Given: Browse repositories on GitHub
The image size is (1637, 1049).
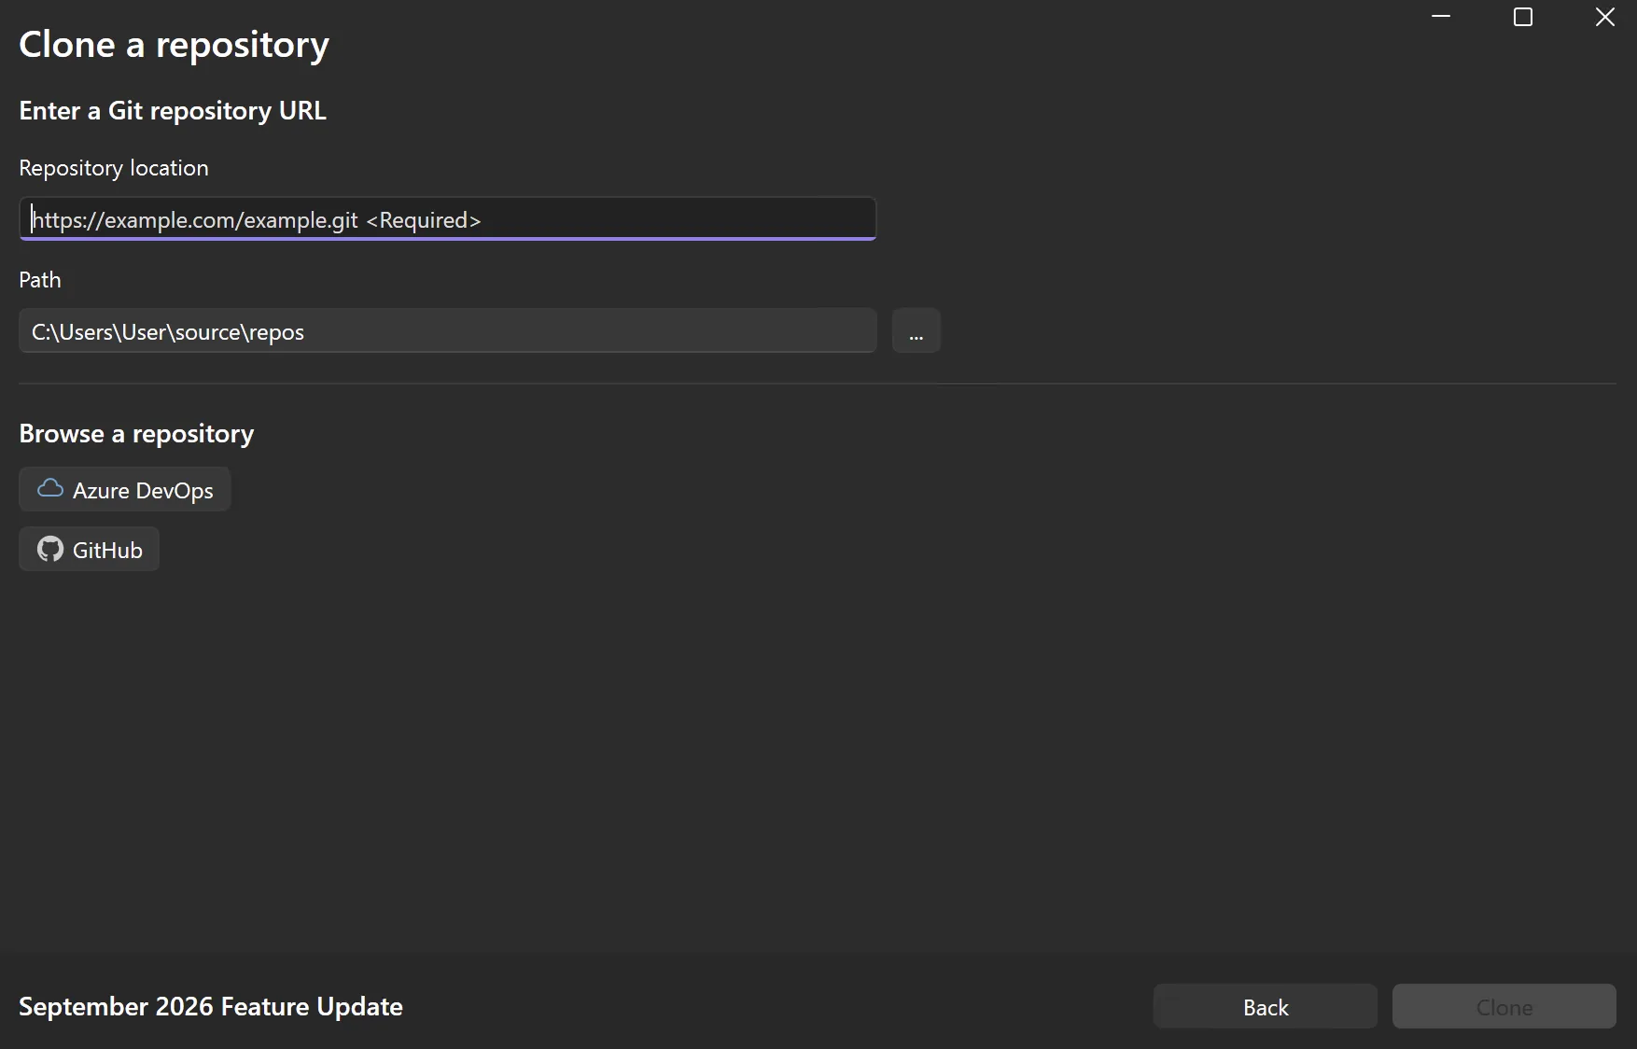Looking at the screenshot, I should click(x=90, y=550).
